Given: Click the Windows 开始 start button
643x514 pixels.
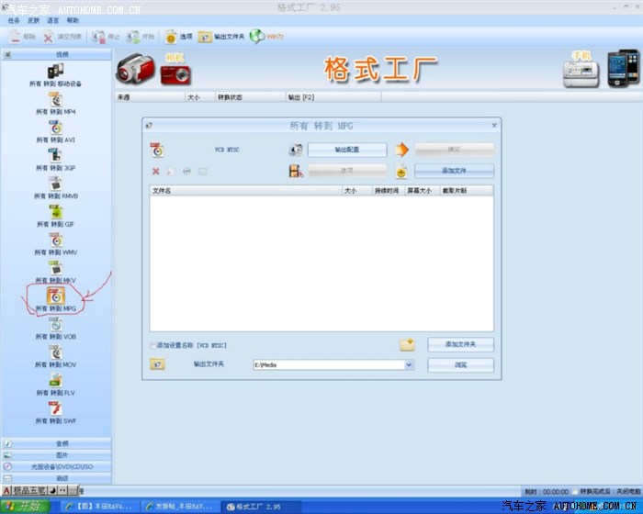Looking at the screenshot, I should (25, 507).
